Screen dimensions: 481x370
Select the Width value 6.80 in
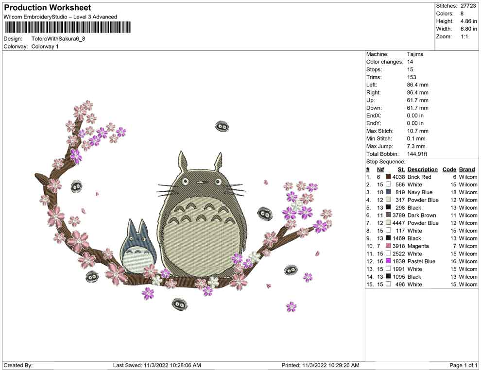(x=468, y=29)
